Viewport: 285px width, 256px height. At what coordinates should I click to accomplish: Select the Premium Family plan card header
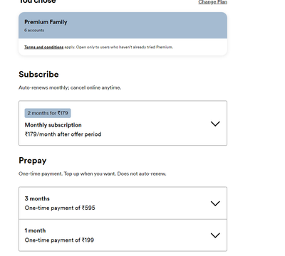(x=123, y=26)
